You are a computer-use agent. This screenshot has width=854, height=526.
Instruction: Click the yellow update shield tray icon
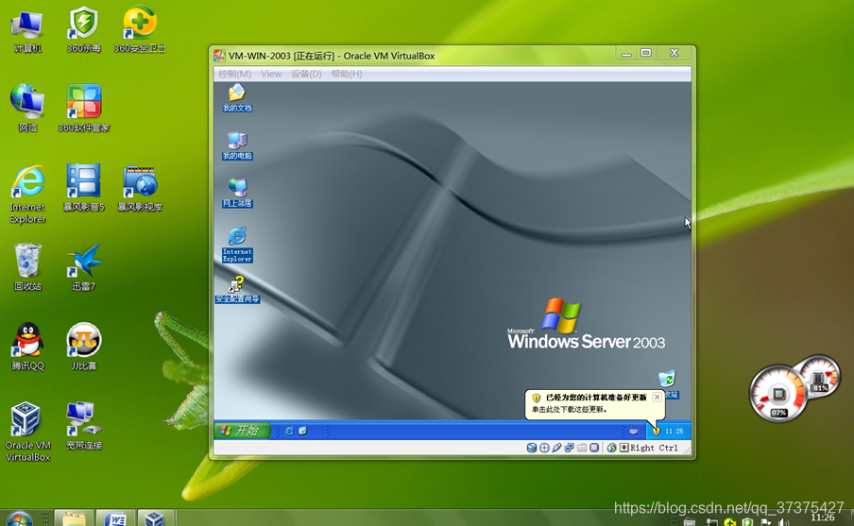[x=656, y=431]
